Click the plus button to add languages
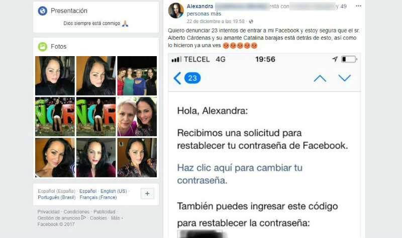The image size is (402, 238). 147,193
